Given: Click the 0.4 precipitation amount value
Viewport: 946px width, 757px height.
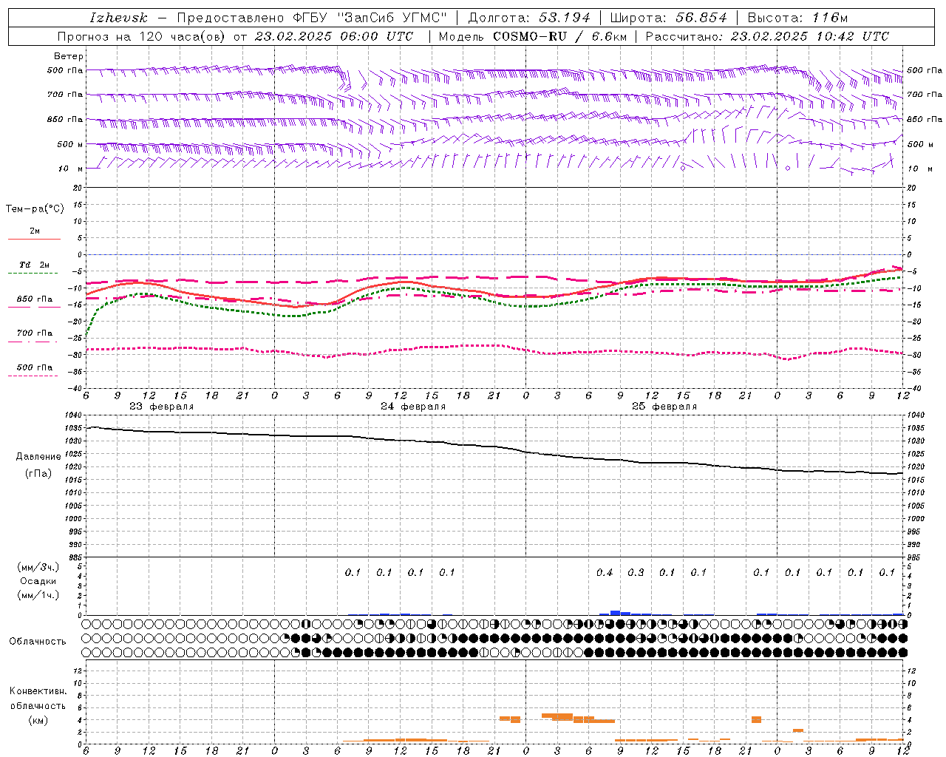Looking at the screenshot, I should 605,572.
